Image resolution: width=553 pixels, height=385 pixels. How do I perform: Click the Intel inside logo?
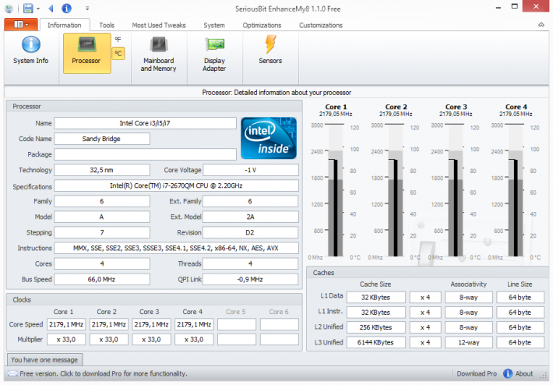coord(269,138)
